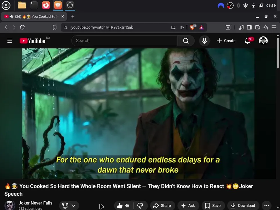Bookmark this page
This screenshot has height=210, width=280.
[x=55, y=27]
